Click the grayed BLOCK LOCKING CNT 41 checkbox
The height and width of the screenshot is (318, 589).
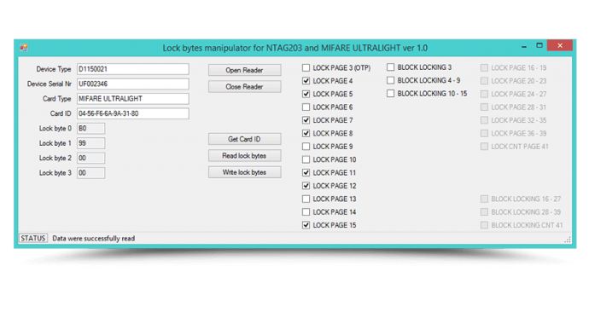coord(484,225)
